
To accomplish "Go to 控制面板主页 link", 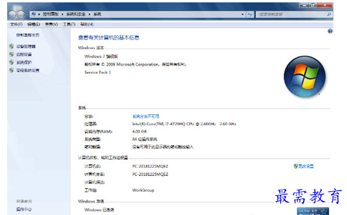I will [x=28, y=35].
